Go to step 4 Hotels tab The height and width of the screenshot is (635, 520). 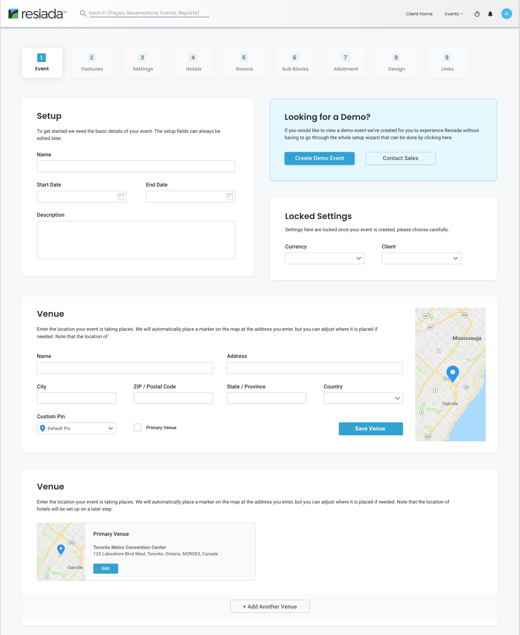pyautogui.click(x=194, y=63)
